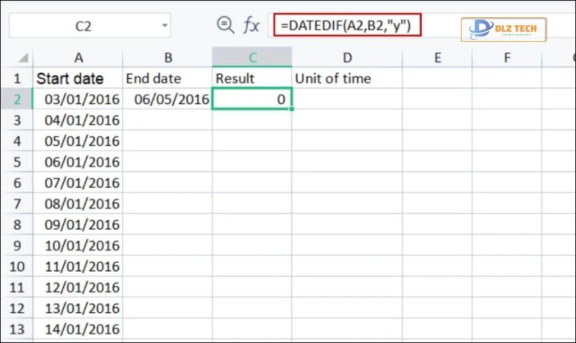
Task: Select cell with 11/01/2016
Action: tap(78, 267)
